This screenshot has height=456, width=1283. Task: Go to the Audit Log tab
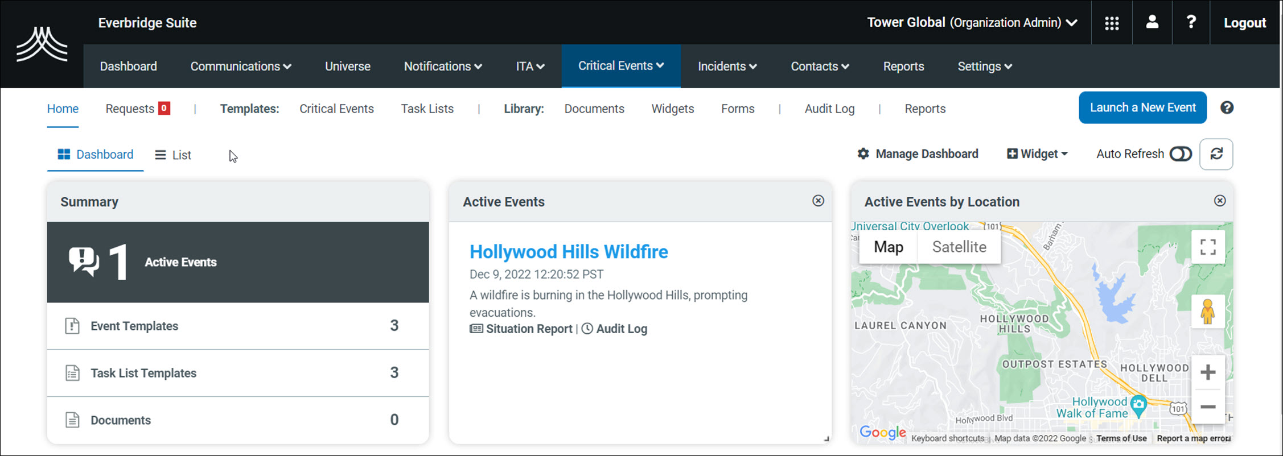tap(829, 109)
